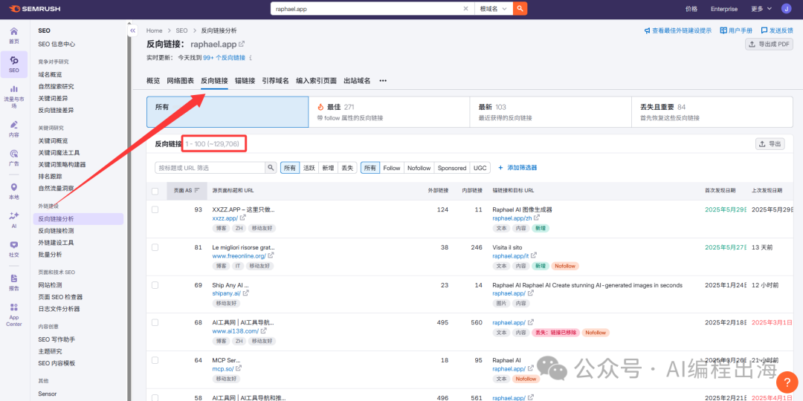
Task: Switch to the 锚链接 tab
Action: [245, 80]
